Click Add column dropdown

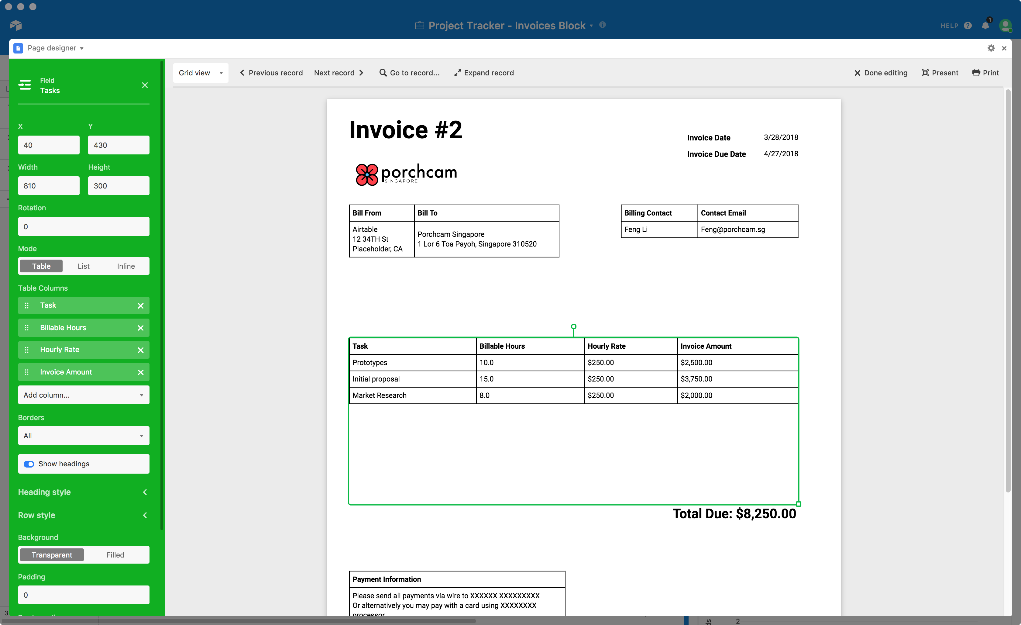82,395
